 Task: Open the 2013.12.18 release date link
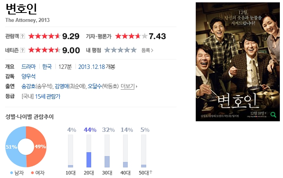point(92,67)
